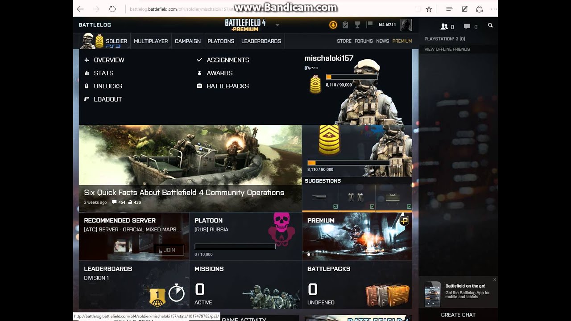The width and height of the screenshot is (571, 321).
Task: Open the Leaderboards tab
Action: pyautogui.click(x=261, y=41)
